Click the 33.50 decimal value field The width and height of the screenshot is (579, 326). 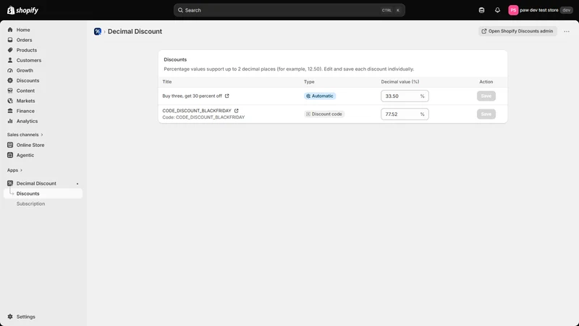coord(405,96)
